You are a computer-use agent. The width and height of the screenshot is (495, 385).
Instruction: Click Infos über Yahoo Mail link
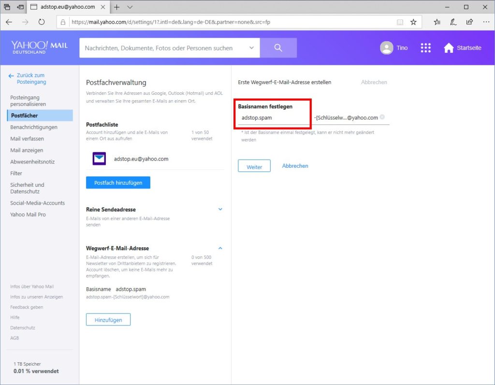tap(32, 286)
